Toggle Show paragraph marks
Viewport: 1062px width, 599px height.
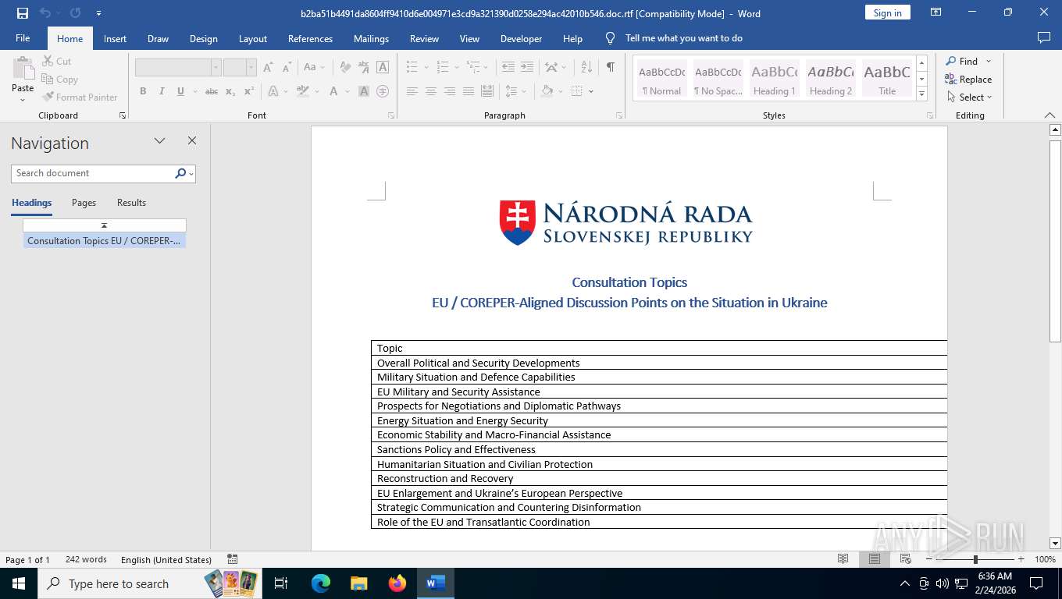point(610,68)
